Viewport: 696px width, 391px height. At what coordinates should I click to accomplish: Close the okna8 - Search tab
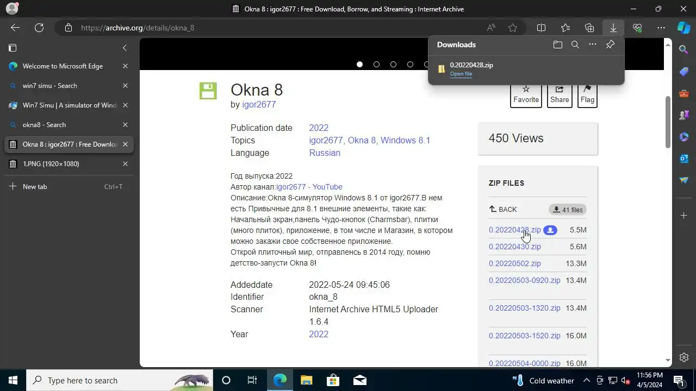[125, 125]
